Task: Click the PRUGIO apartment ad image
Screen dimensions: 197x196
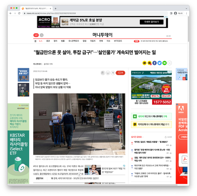Action: tap(151, 88)
